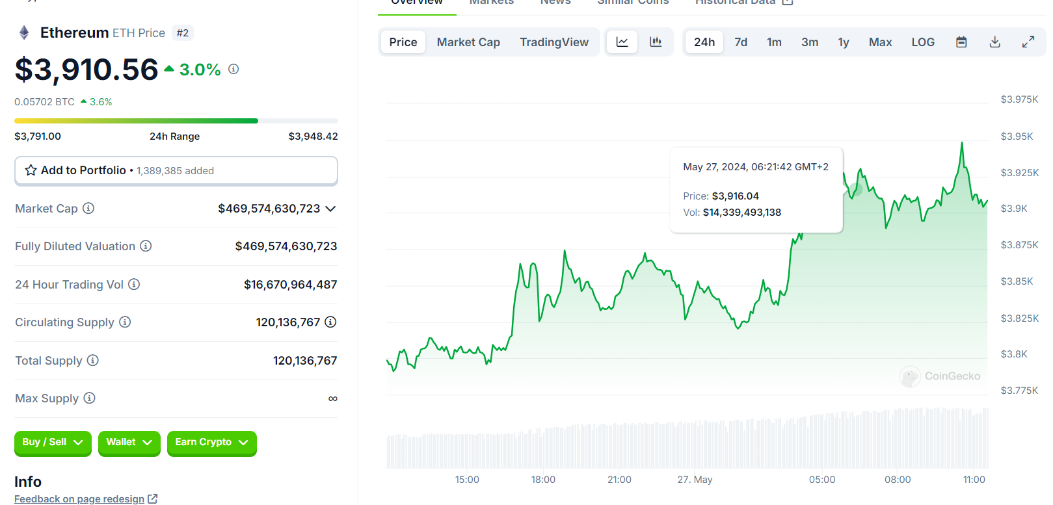Viewport: 1053px width, 505px height.
Task: Select 7d time range
Action: (x=741, y=42)
